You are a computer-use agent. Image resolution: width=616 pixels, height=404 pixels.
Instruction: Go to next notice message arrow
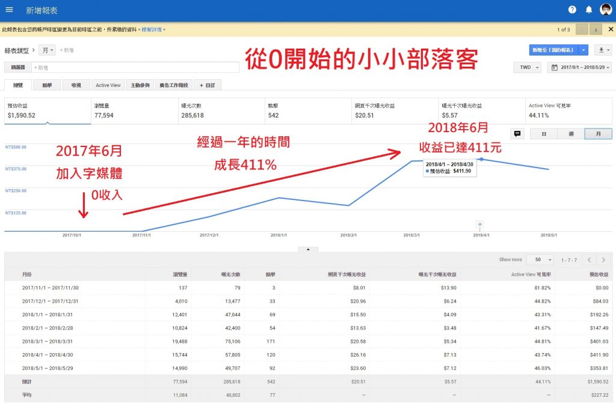596,29
